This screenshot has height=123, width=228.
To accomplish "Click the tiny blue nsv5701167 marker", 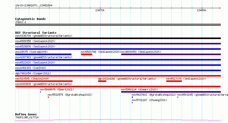I will pos(132,103).
